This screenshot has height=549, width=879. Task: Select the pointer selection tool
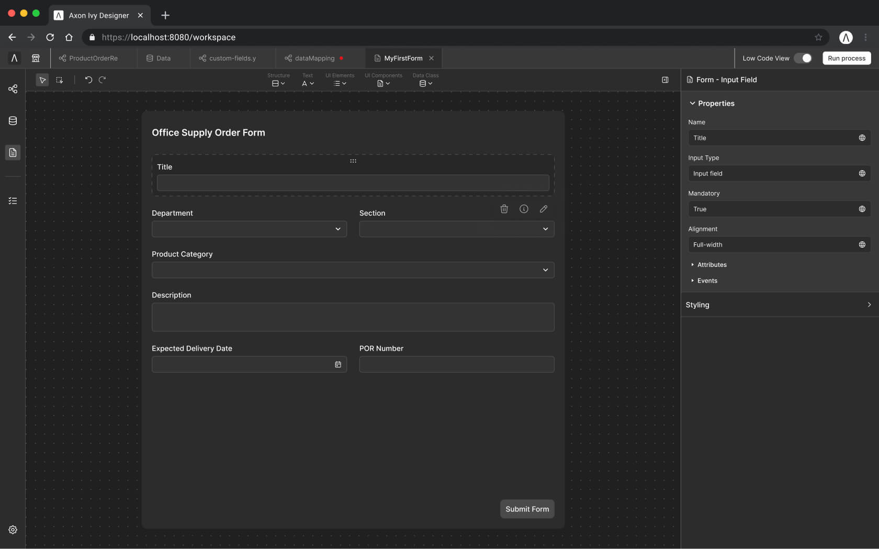point(42,80)
